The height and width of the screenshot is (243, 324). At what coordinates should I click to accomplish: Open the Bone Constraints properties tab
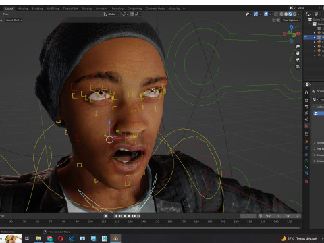tap(306, 173)
